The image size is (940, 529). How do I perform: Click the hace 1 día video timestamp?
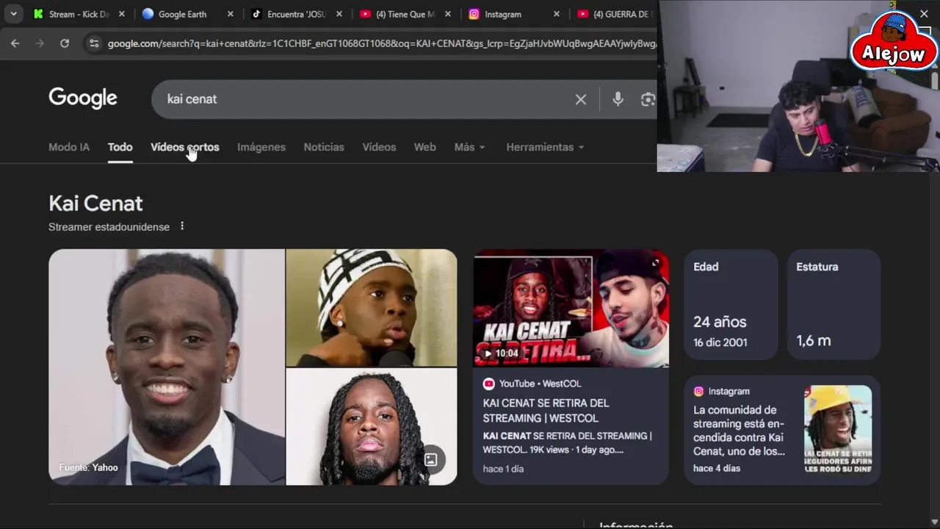coord(503,469)
